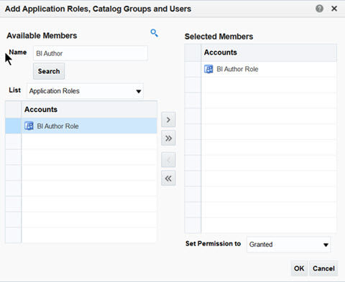The height and width of the screenshot is (282, 345).
Task: Click the Move All double right arrow button
Action: point(168,138)
